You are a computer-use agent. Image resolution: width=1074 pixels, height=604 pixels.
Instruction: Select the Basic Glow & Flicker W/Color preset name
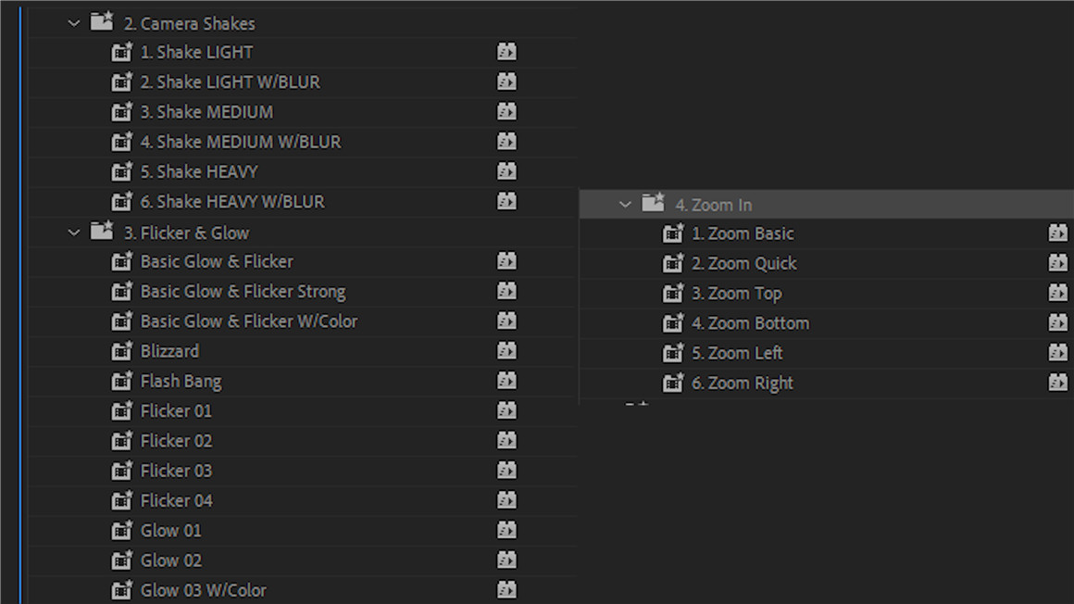249,321
